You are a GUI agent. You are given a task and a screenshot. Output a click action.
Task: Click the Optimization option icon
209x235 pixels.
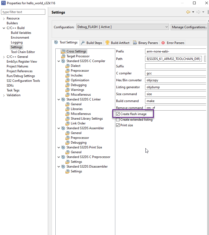(x=68, y=80)
